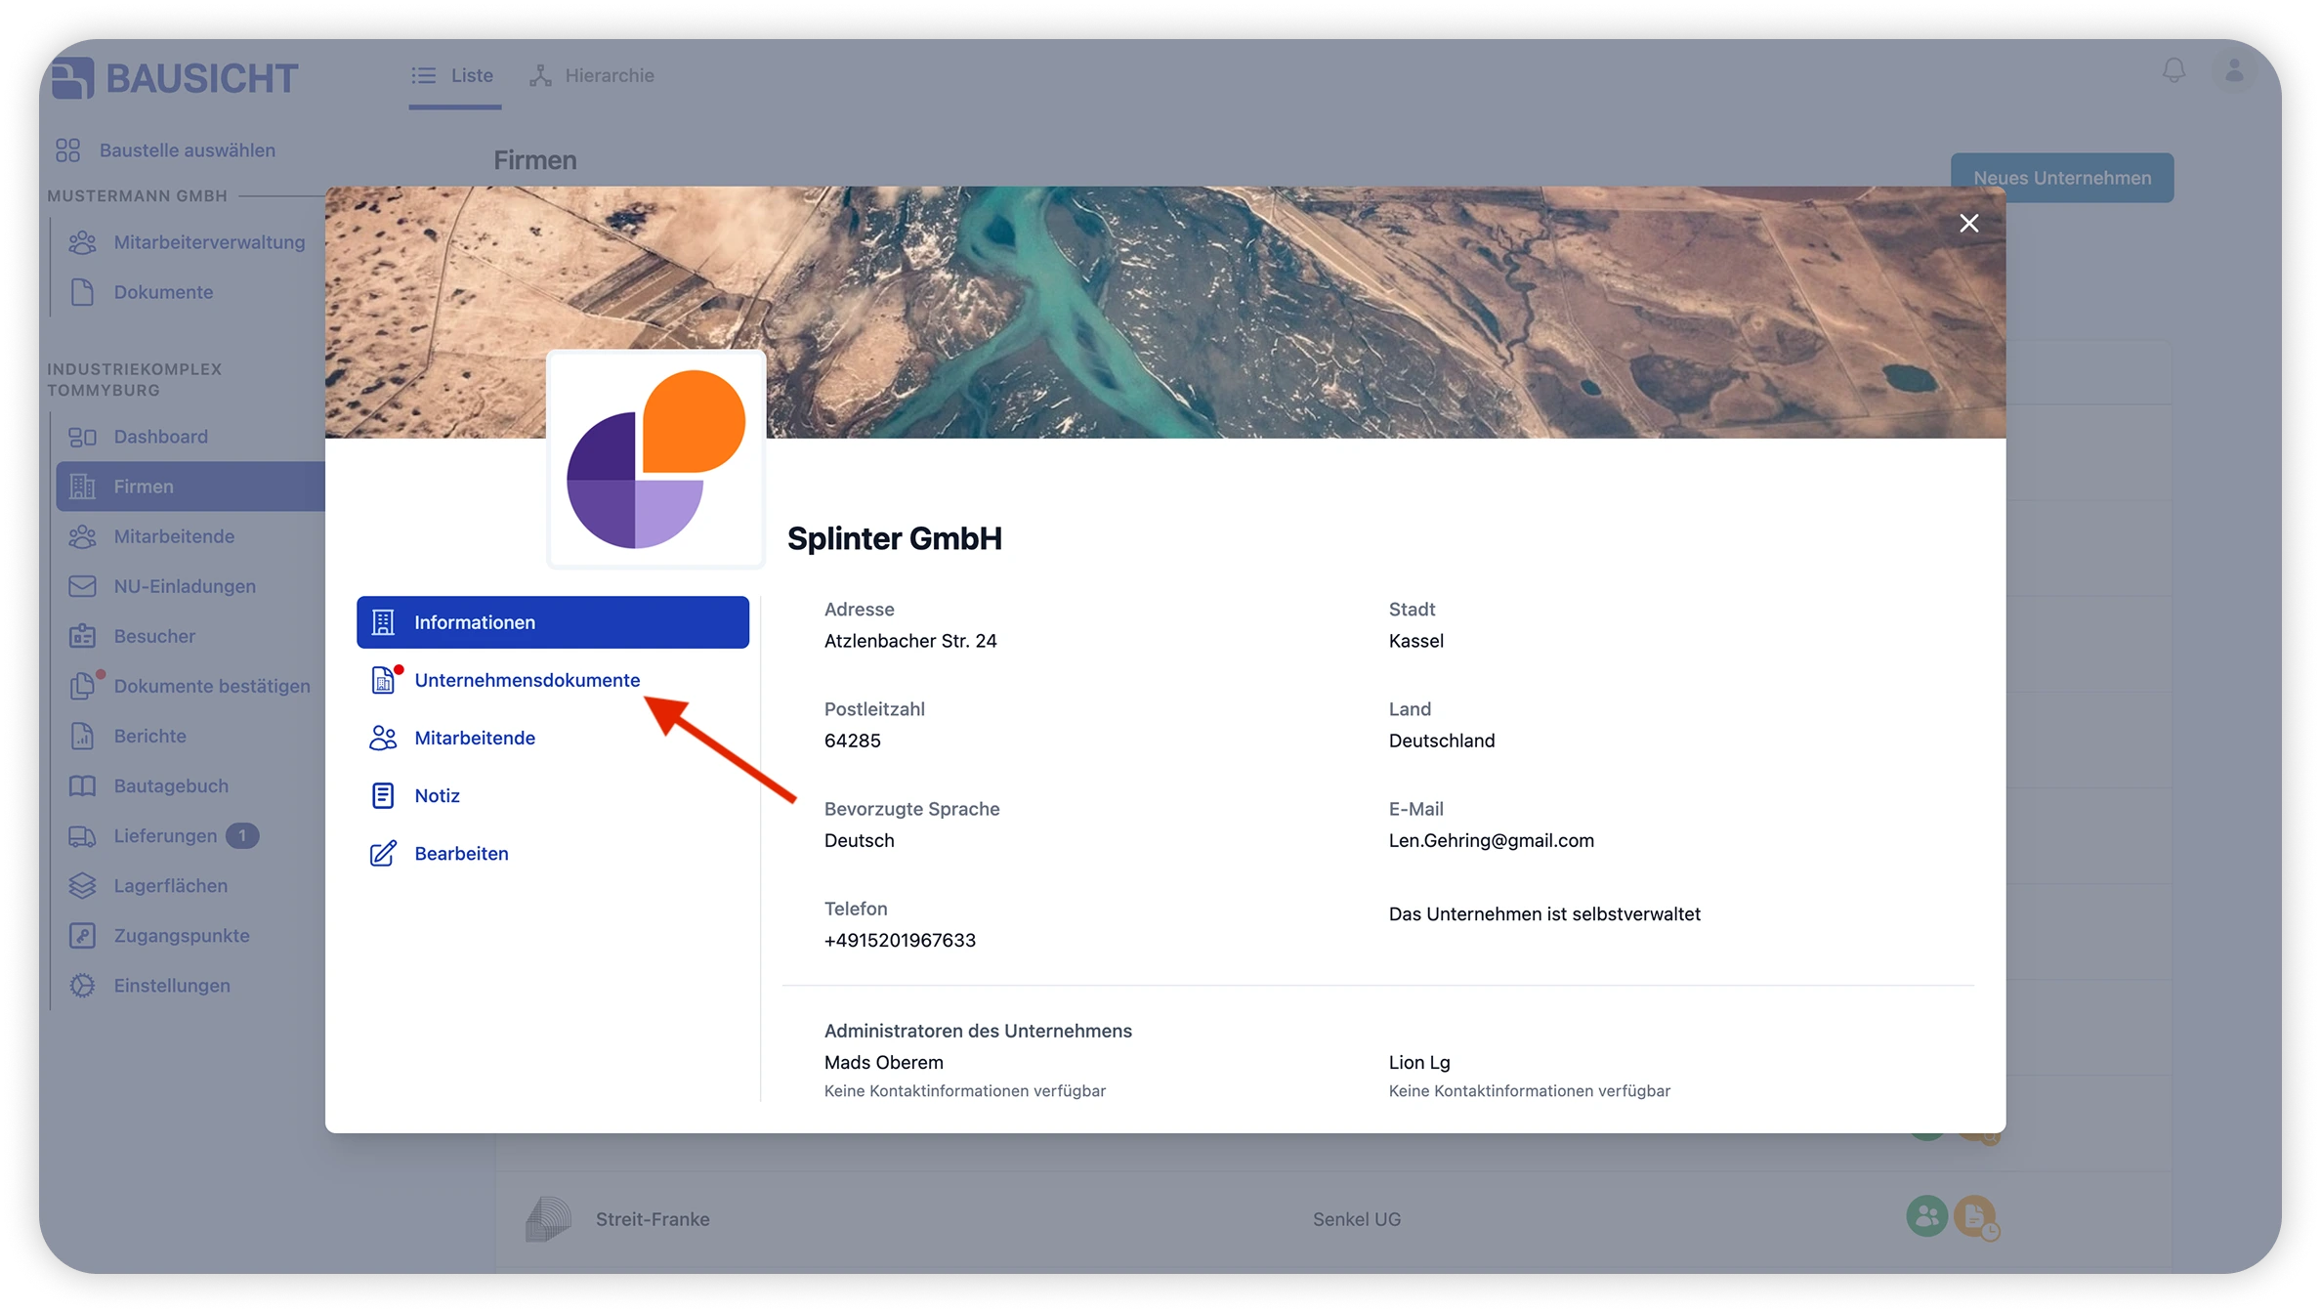Click the Zugangspunkte key icon
This screenshot has width=2321, height=1313.
click(83, 936)
